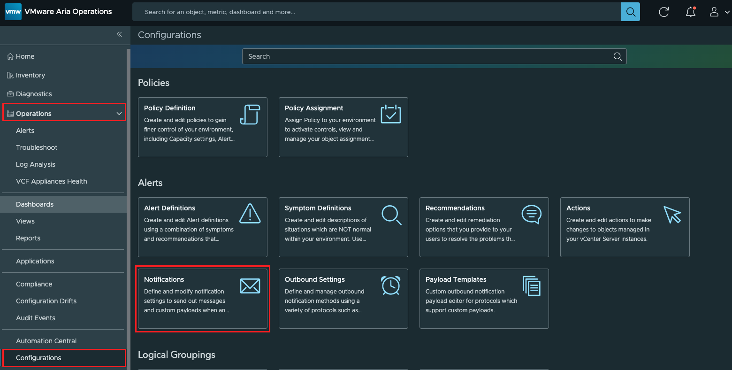Click the Alerts section heading
Viewport: 732px width, 370px height.
(x=150, y=183)
